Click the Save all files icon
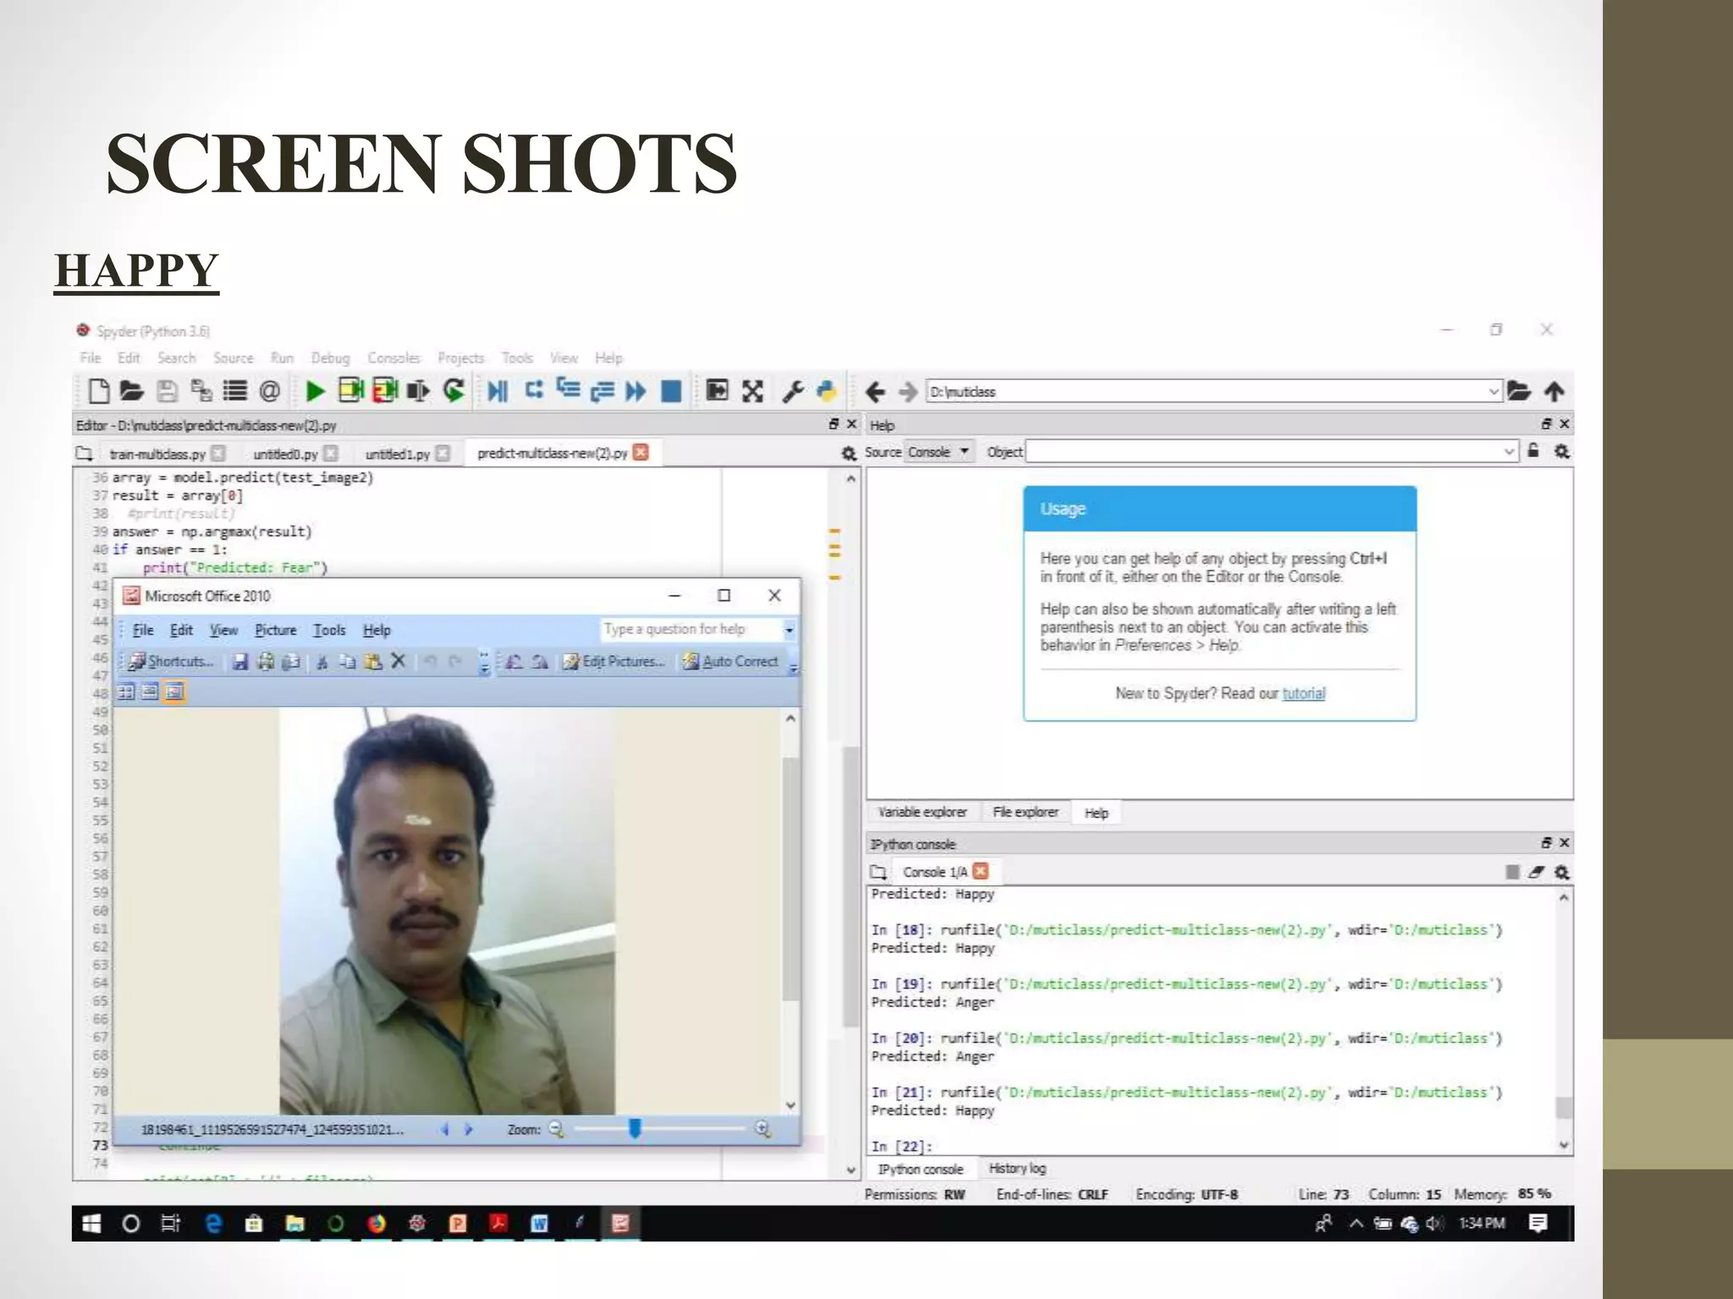This screenshot has width=1733, height=1299. coord(201,391)
